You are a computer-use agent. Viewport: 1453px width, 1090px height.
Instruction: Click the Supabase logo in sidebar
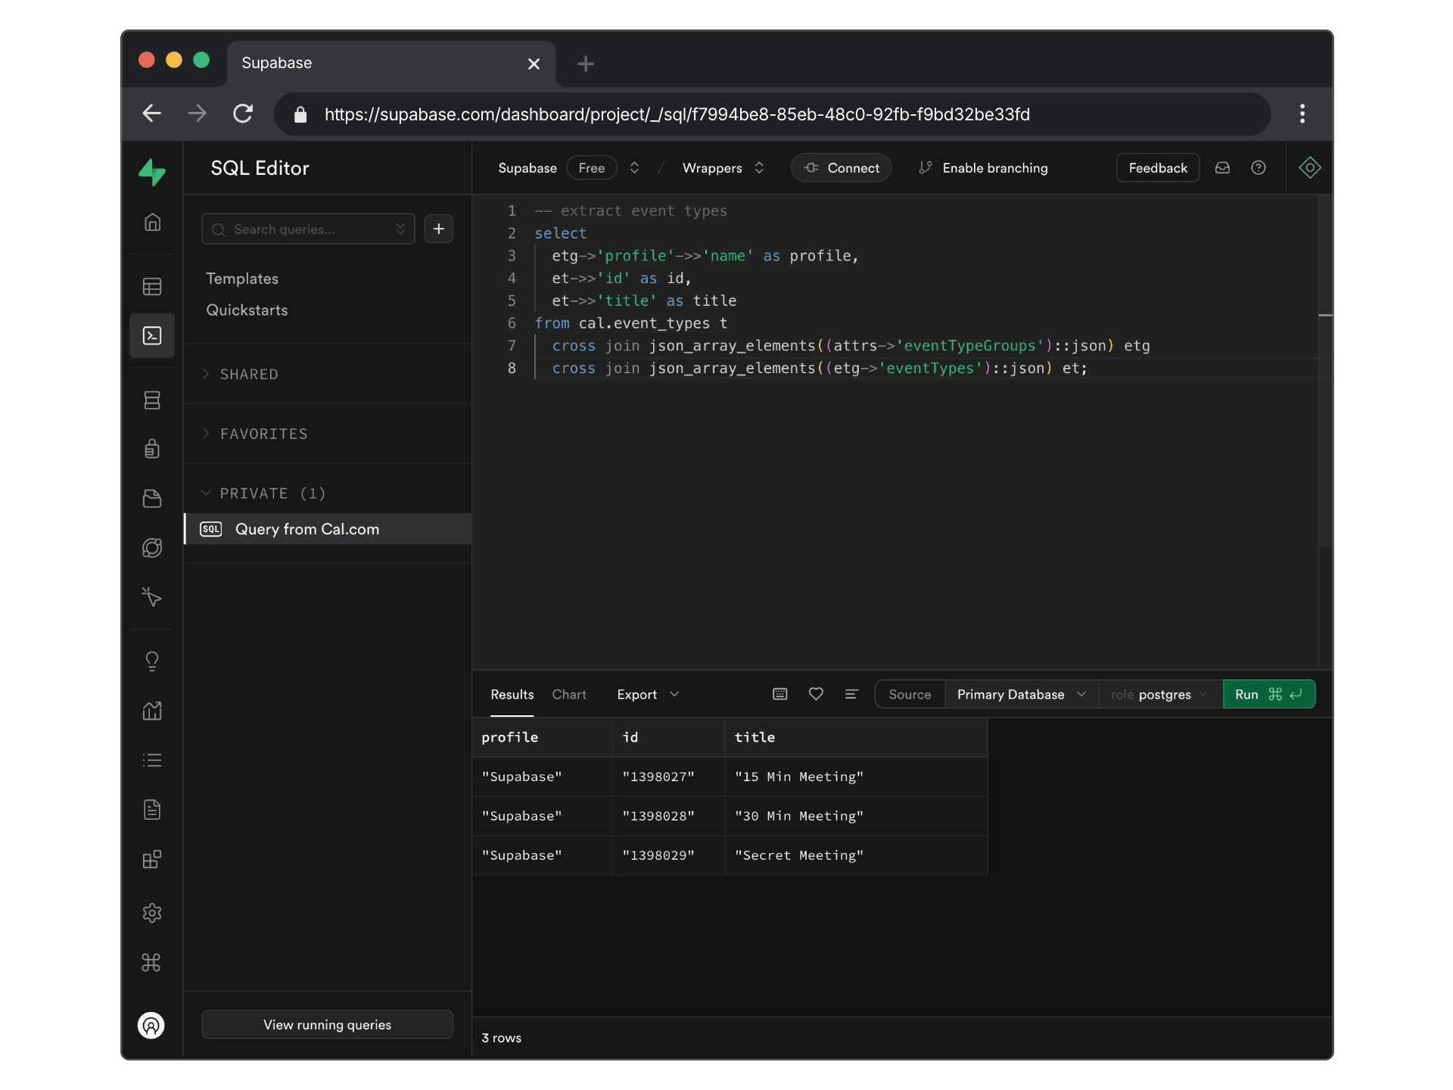(152, 172)
